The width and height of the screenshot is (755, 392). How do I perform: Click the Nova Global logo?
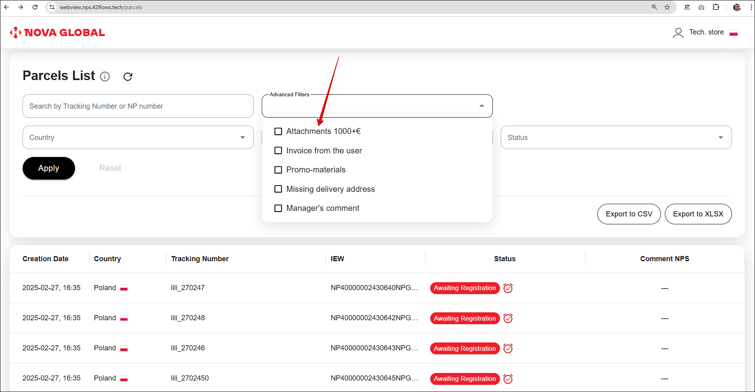tap(58, 33)
